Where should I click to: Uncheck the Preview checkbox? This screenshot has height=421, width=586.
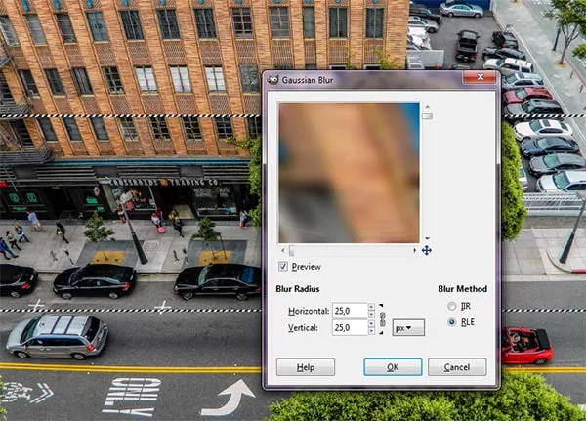(283, 267)
